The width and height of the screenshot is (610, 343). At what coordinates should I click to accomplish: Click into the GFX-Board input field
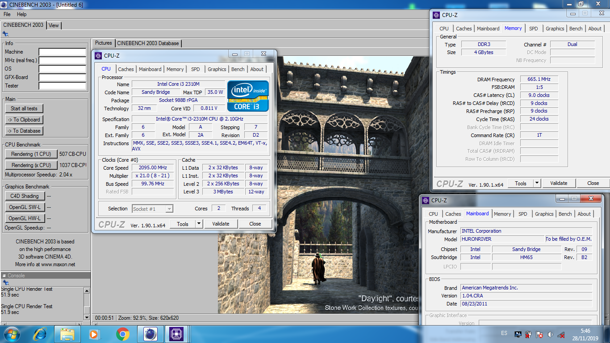[x=62, y=78]
